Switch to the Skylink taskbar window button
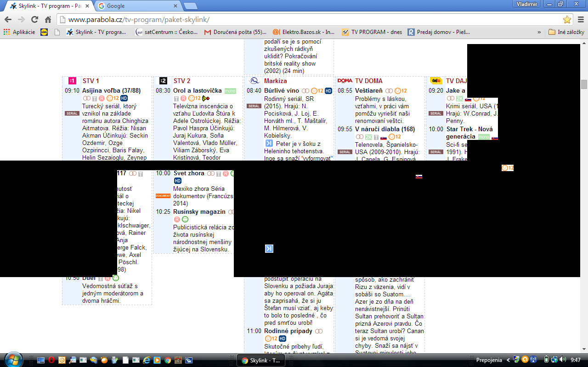Viewport: 588px width, 367px height. [261, 360]
